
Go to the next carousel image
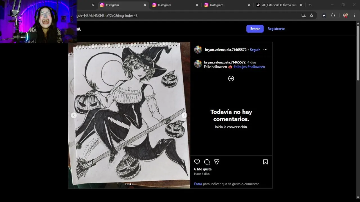tap(184, 115)
